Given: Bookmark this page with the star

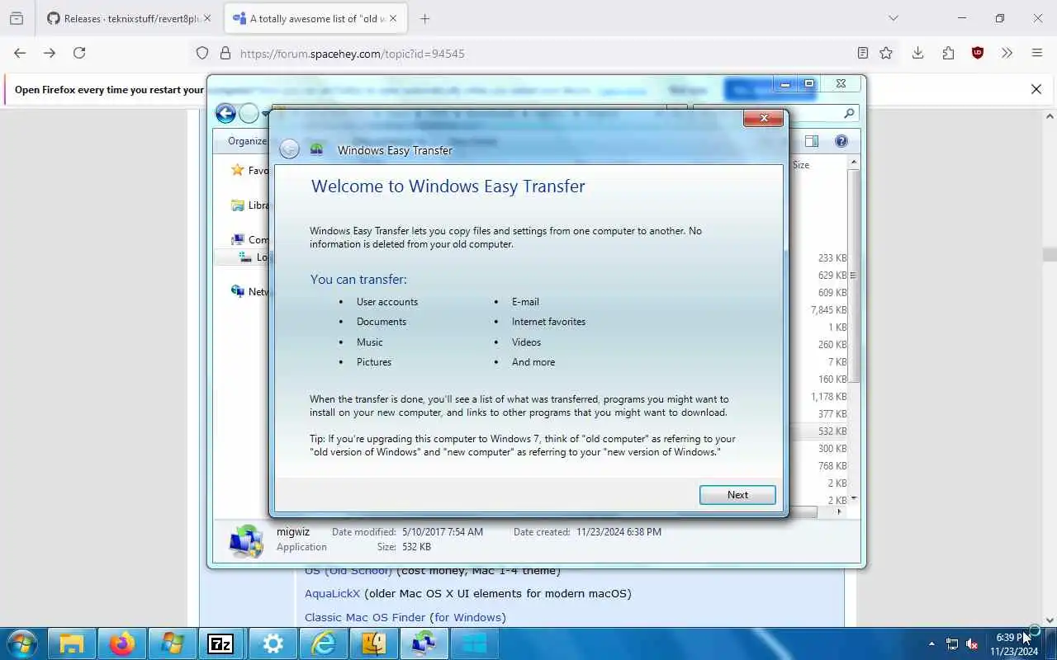Looking at the screenshot, I should click(886, 53).
